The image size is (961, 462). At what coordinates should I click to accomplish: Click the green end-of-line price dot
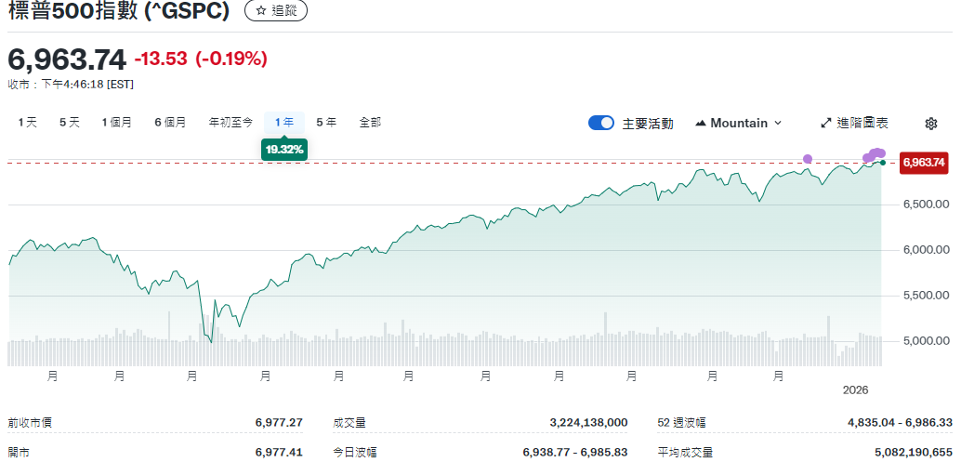[x=883, y=163]
